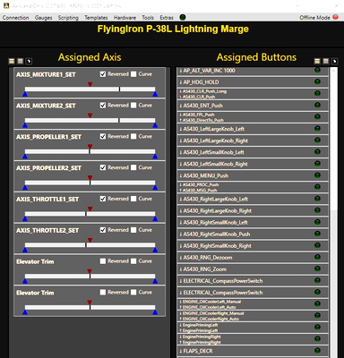Select the FLAPS_DECR button assignment
Viewport: 344px width, 358px height.
(253, 351)
